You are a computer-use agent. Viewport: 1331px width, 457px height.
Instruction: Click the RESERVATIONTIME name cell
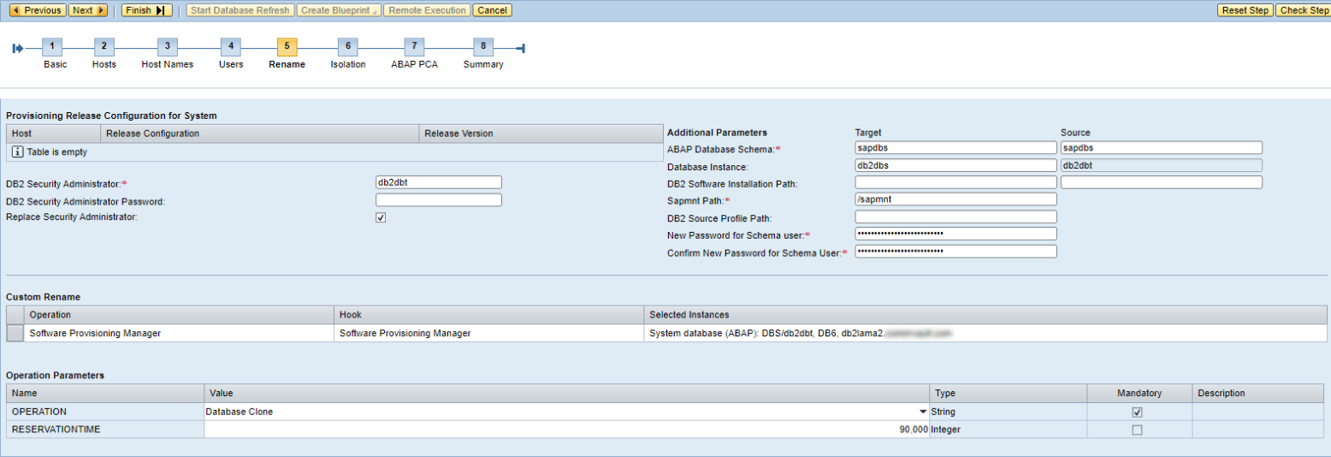[x=105, y=430]
